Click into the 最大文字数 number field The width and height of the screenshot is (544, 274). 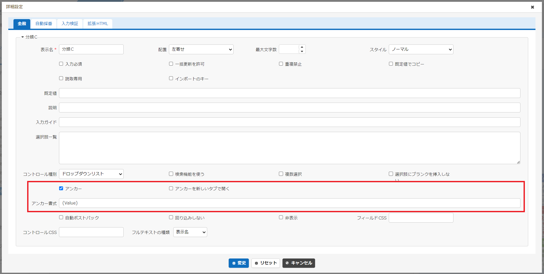[289, 49]
